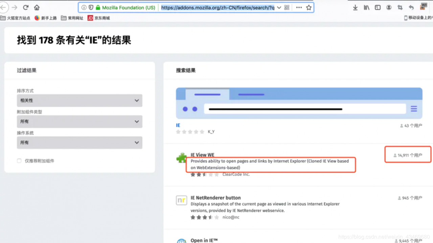The width and height of the screenshot is (433, 243).
Task: Bookmark this page with the star
Action: pyautogui.click(x=309, y=7)
